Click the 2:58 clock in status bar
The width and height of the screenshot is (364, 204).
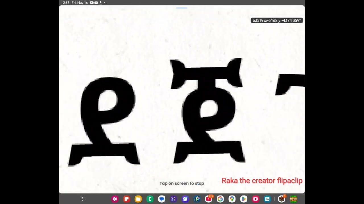pos(66,3)
